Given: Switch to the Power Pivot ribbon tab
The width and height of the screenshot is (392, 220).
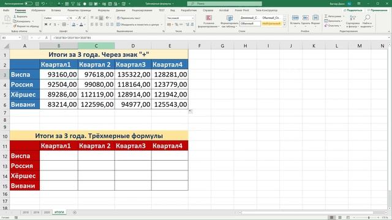Looking at the screenshot, I should click(242, 10).
